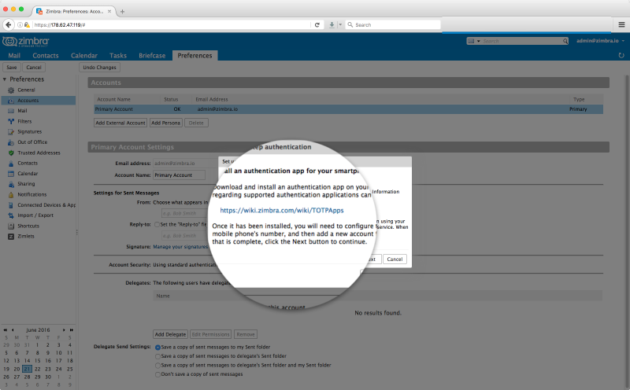This screenshot has width=630, height=390.
Task: Open admin@zimbra.io account menu
Action: [600, 41]
